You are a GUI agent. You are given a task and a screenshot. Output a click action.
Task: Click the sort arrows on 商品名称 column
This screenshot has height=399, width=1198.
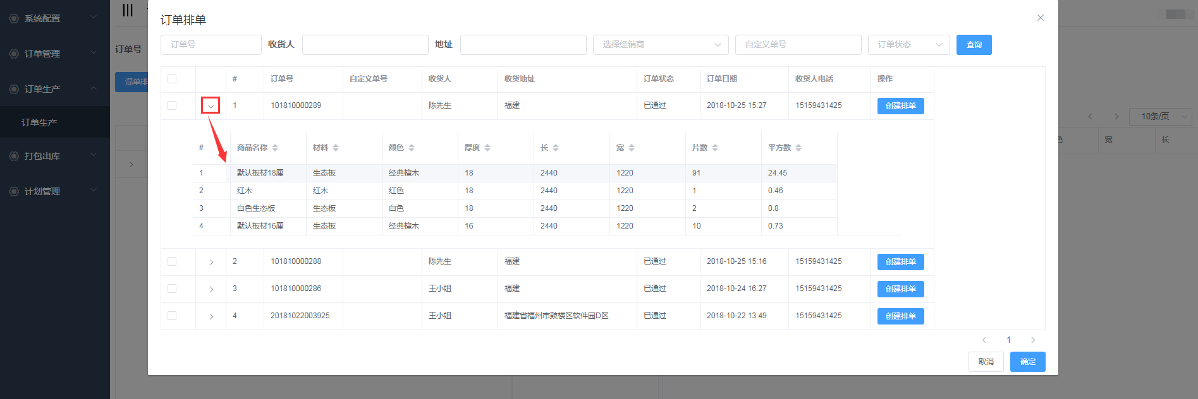(275, 148)
